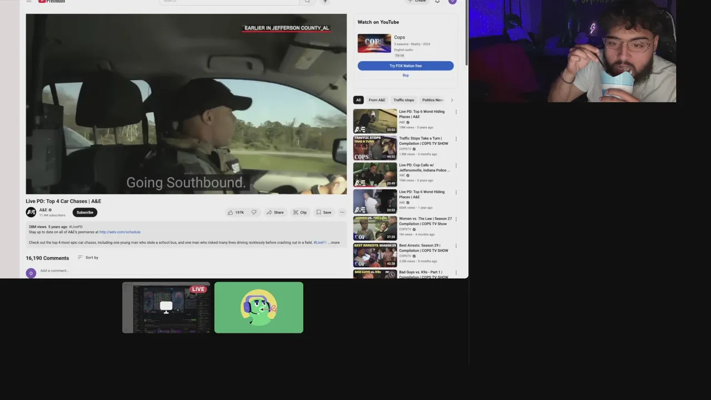
Task: Click the Try FOX Nation free button
Action: point(405,66)
